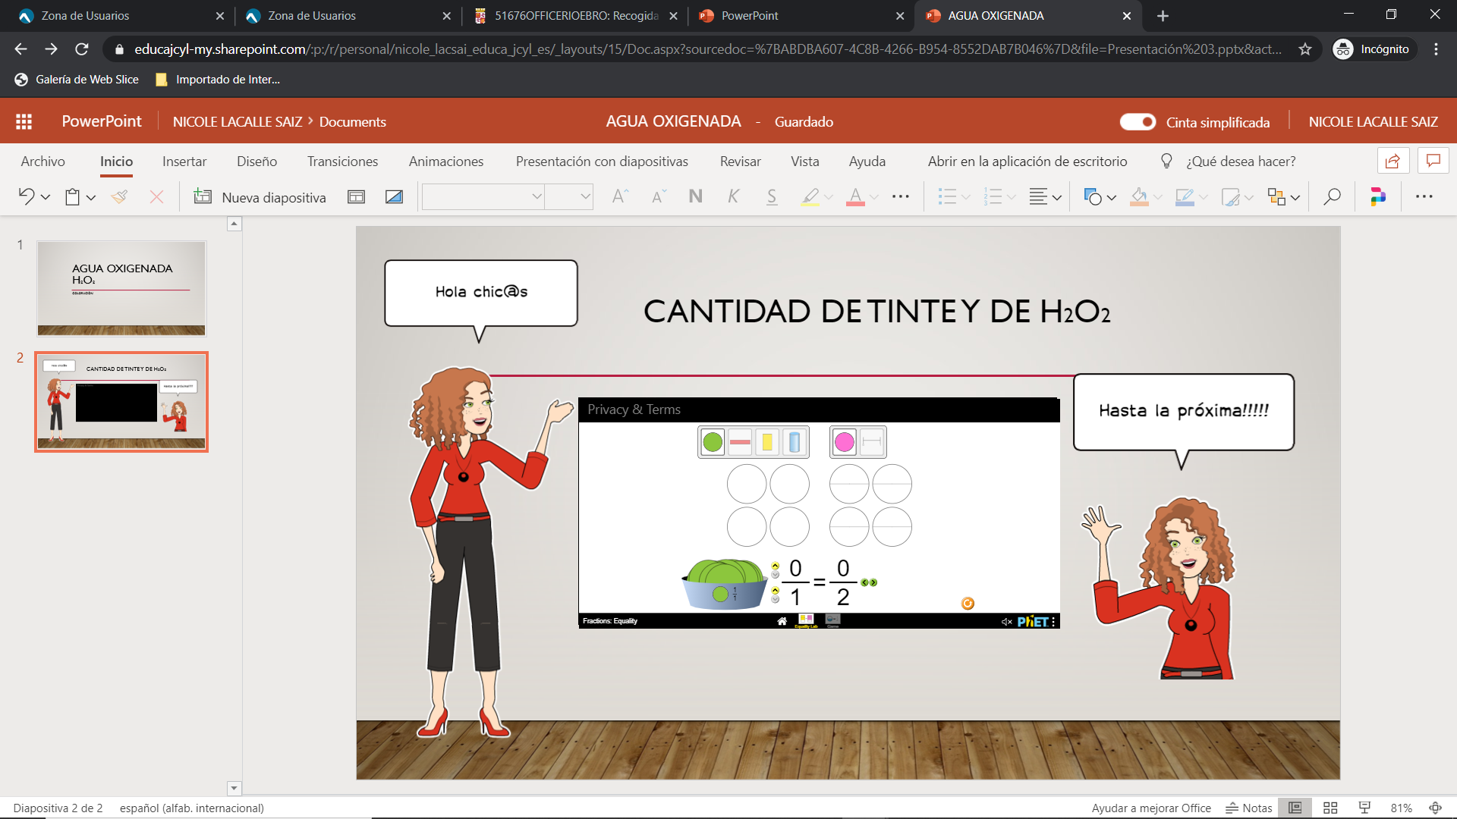Screen dimensions: 1457x819
Task: Adjust zoom level showing 81%
Action: pos(1400,808)
